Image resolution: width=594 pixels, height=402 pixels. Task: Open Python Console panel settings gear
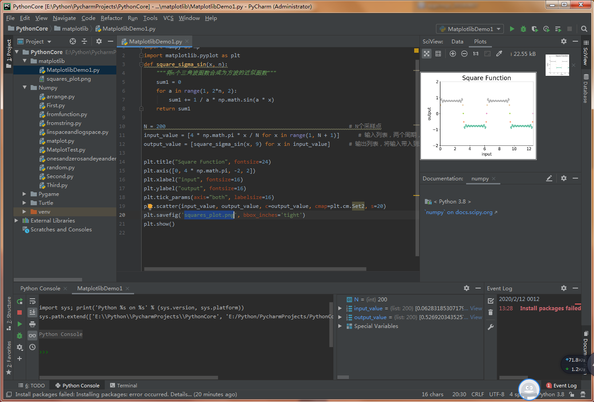click(x=467, y=288)
